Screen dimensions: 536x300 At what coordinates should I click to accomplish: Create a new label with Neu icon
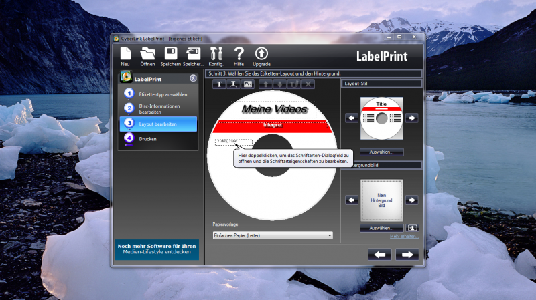(125, 57)
